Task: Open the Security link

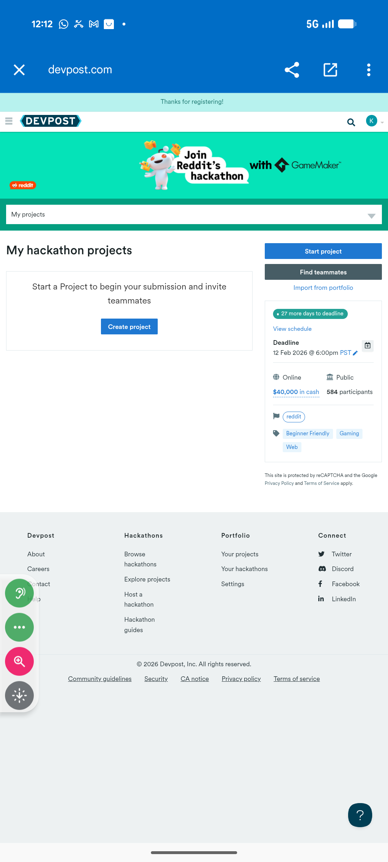Action: tap(156, 679)
